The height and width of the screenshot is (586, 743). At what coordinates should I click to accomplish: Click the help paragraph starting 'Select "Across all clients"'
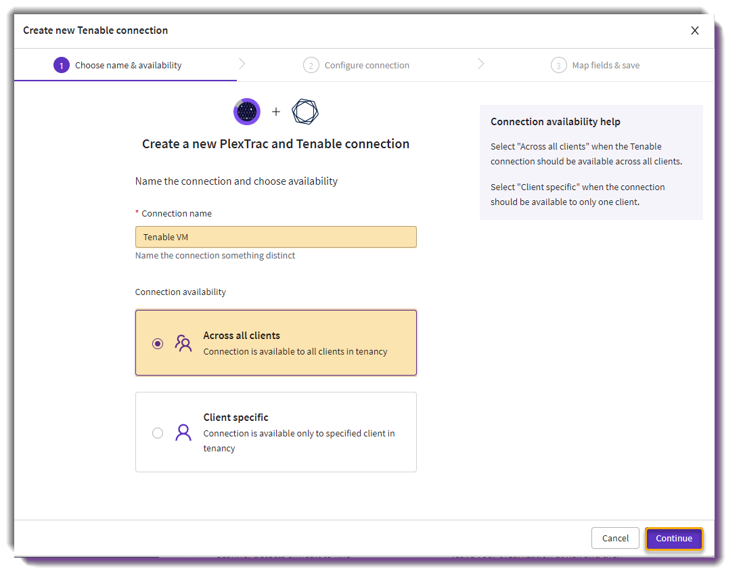[x=586, y=154]
